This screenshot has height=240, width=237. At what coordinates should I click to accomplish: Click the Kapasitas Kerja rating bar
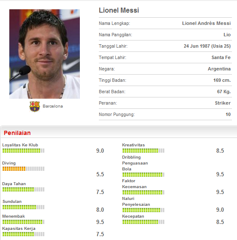24,234
